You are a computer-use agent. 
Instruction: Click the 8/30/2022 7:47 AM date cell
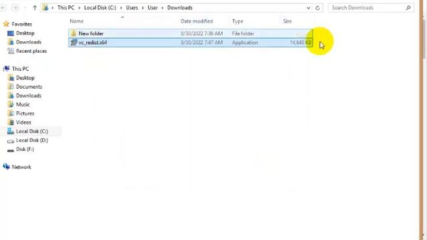click(x=201, y=43)
